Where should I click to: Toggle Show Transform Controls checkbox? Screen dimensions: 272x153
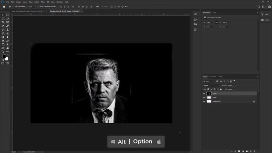[38, 7]
